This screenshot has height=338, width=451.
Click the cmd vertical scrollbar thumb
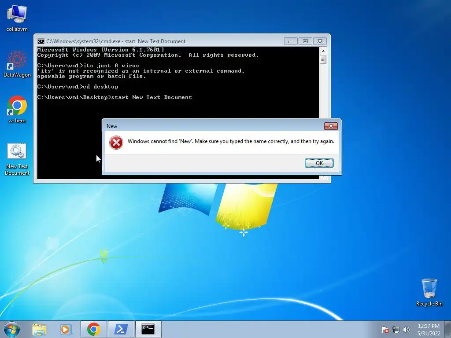323,59
